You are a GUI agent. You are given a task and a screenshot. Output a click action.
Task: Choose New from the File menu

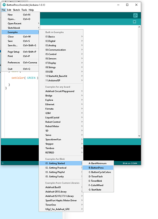pos(21,15)
